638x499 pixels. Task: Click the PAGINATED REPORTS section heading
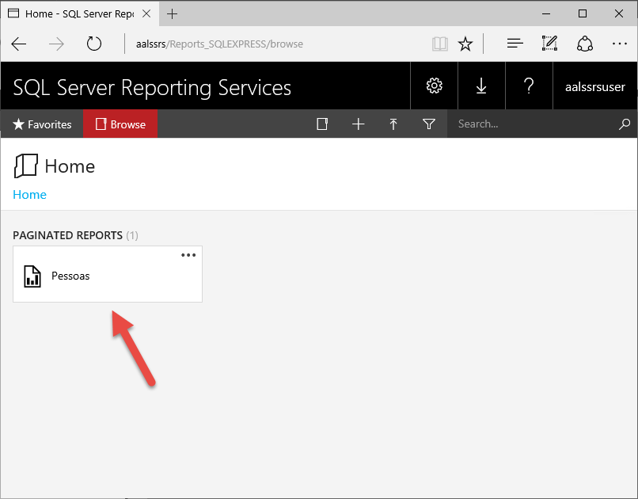click(x=67, y=235)
